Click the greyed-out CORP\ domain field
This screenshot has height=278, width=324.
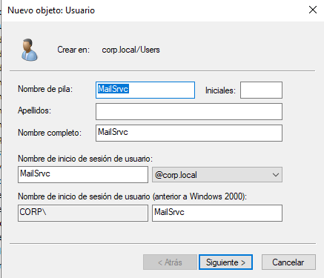coord(83,213)
